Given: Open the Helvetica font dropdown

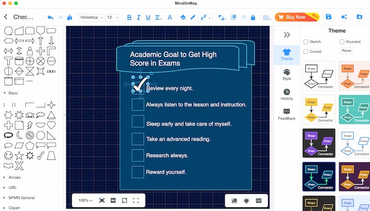Looking at the screenshot, I should [x=92, y=18].
